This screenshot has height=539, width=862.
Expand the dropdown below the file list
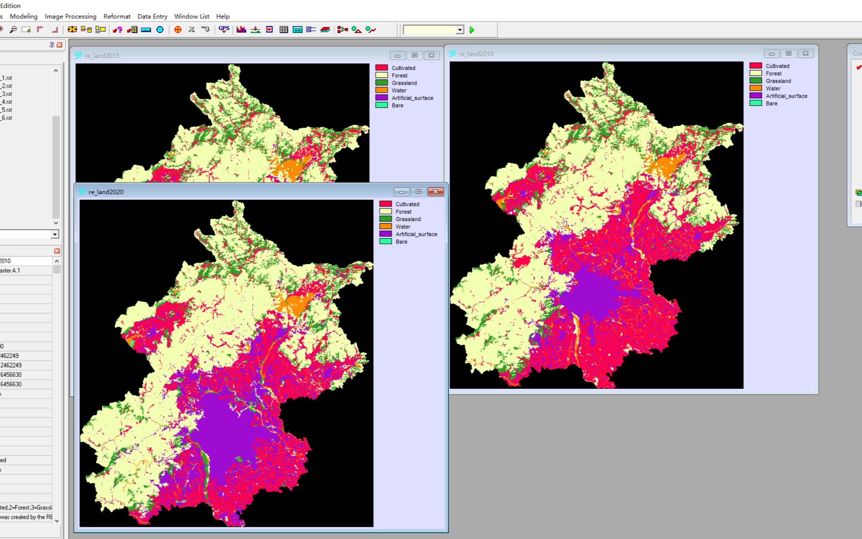point(55,234)
